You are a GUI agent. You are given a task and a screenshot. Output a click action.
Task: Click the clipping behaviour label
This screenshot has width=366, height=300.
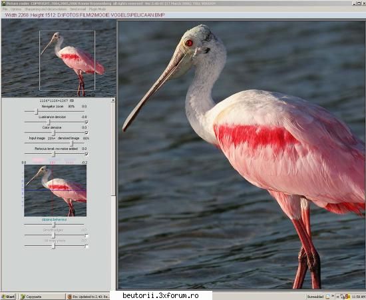(x=54, y=219)
